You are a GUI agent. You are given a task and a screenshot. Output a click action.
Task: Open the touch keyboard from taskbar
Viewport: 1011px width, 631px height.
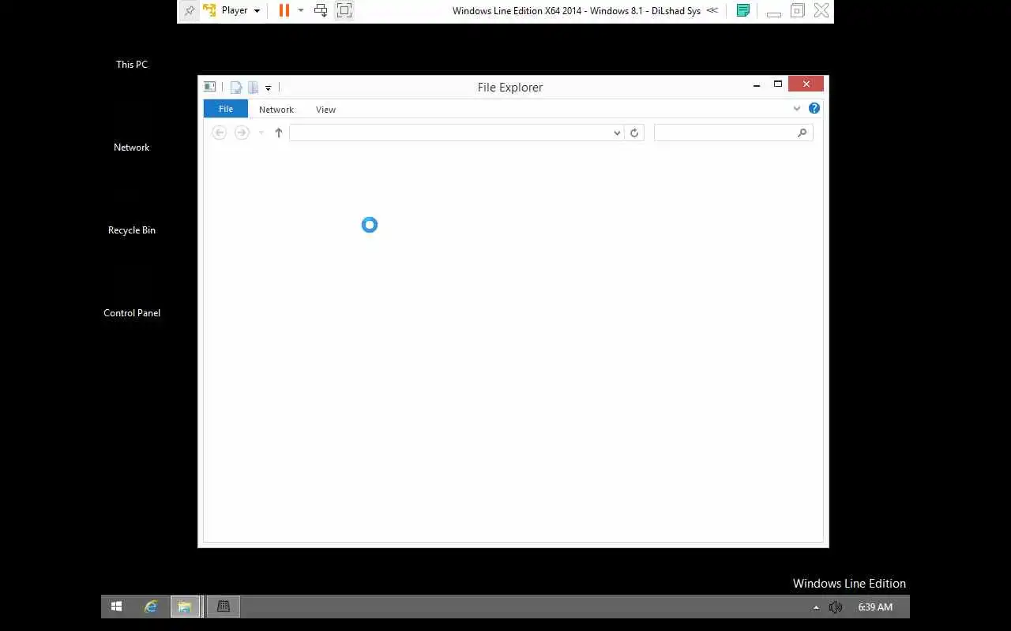coord(224,607)
